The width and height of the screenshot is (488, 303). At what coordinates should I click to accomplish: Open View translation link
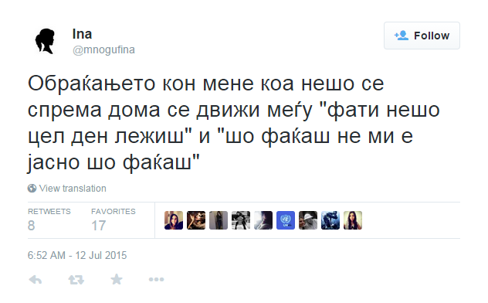tap(73, 188)
